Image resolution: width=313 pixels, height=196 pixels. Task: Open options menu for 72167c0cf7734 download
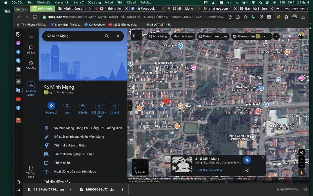tap(70, 190)
